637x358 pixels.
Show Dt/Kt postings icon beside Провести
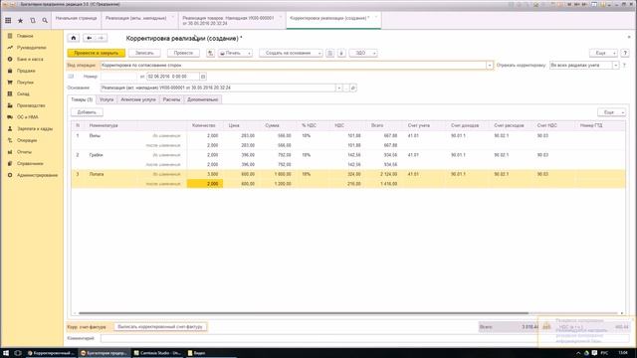pos(210,53)
